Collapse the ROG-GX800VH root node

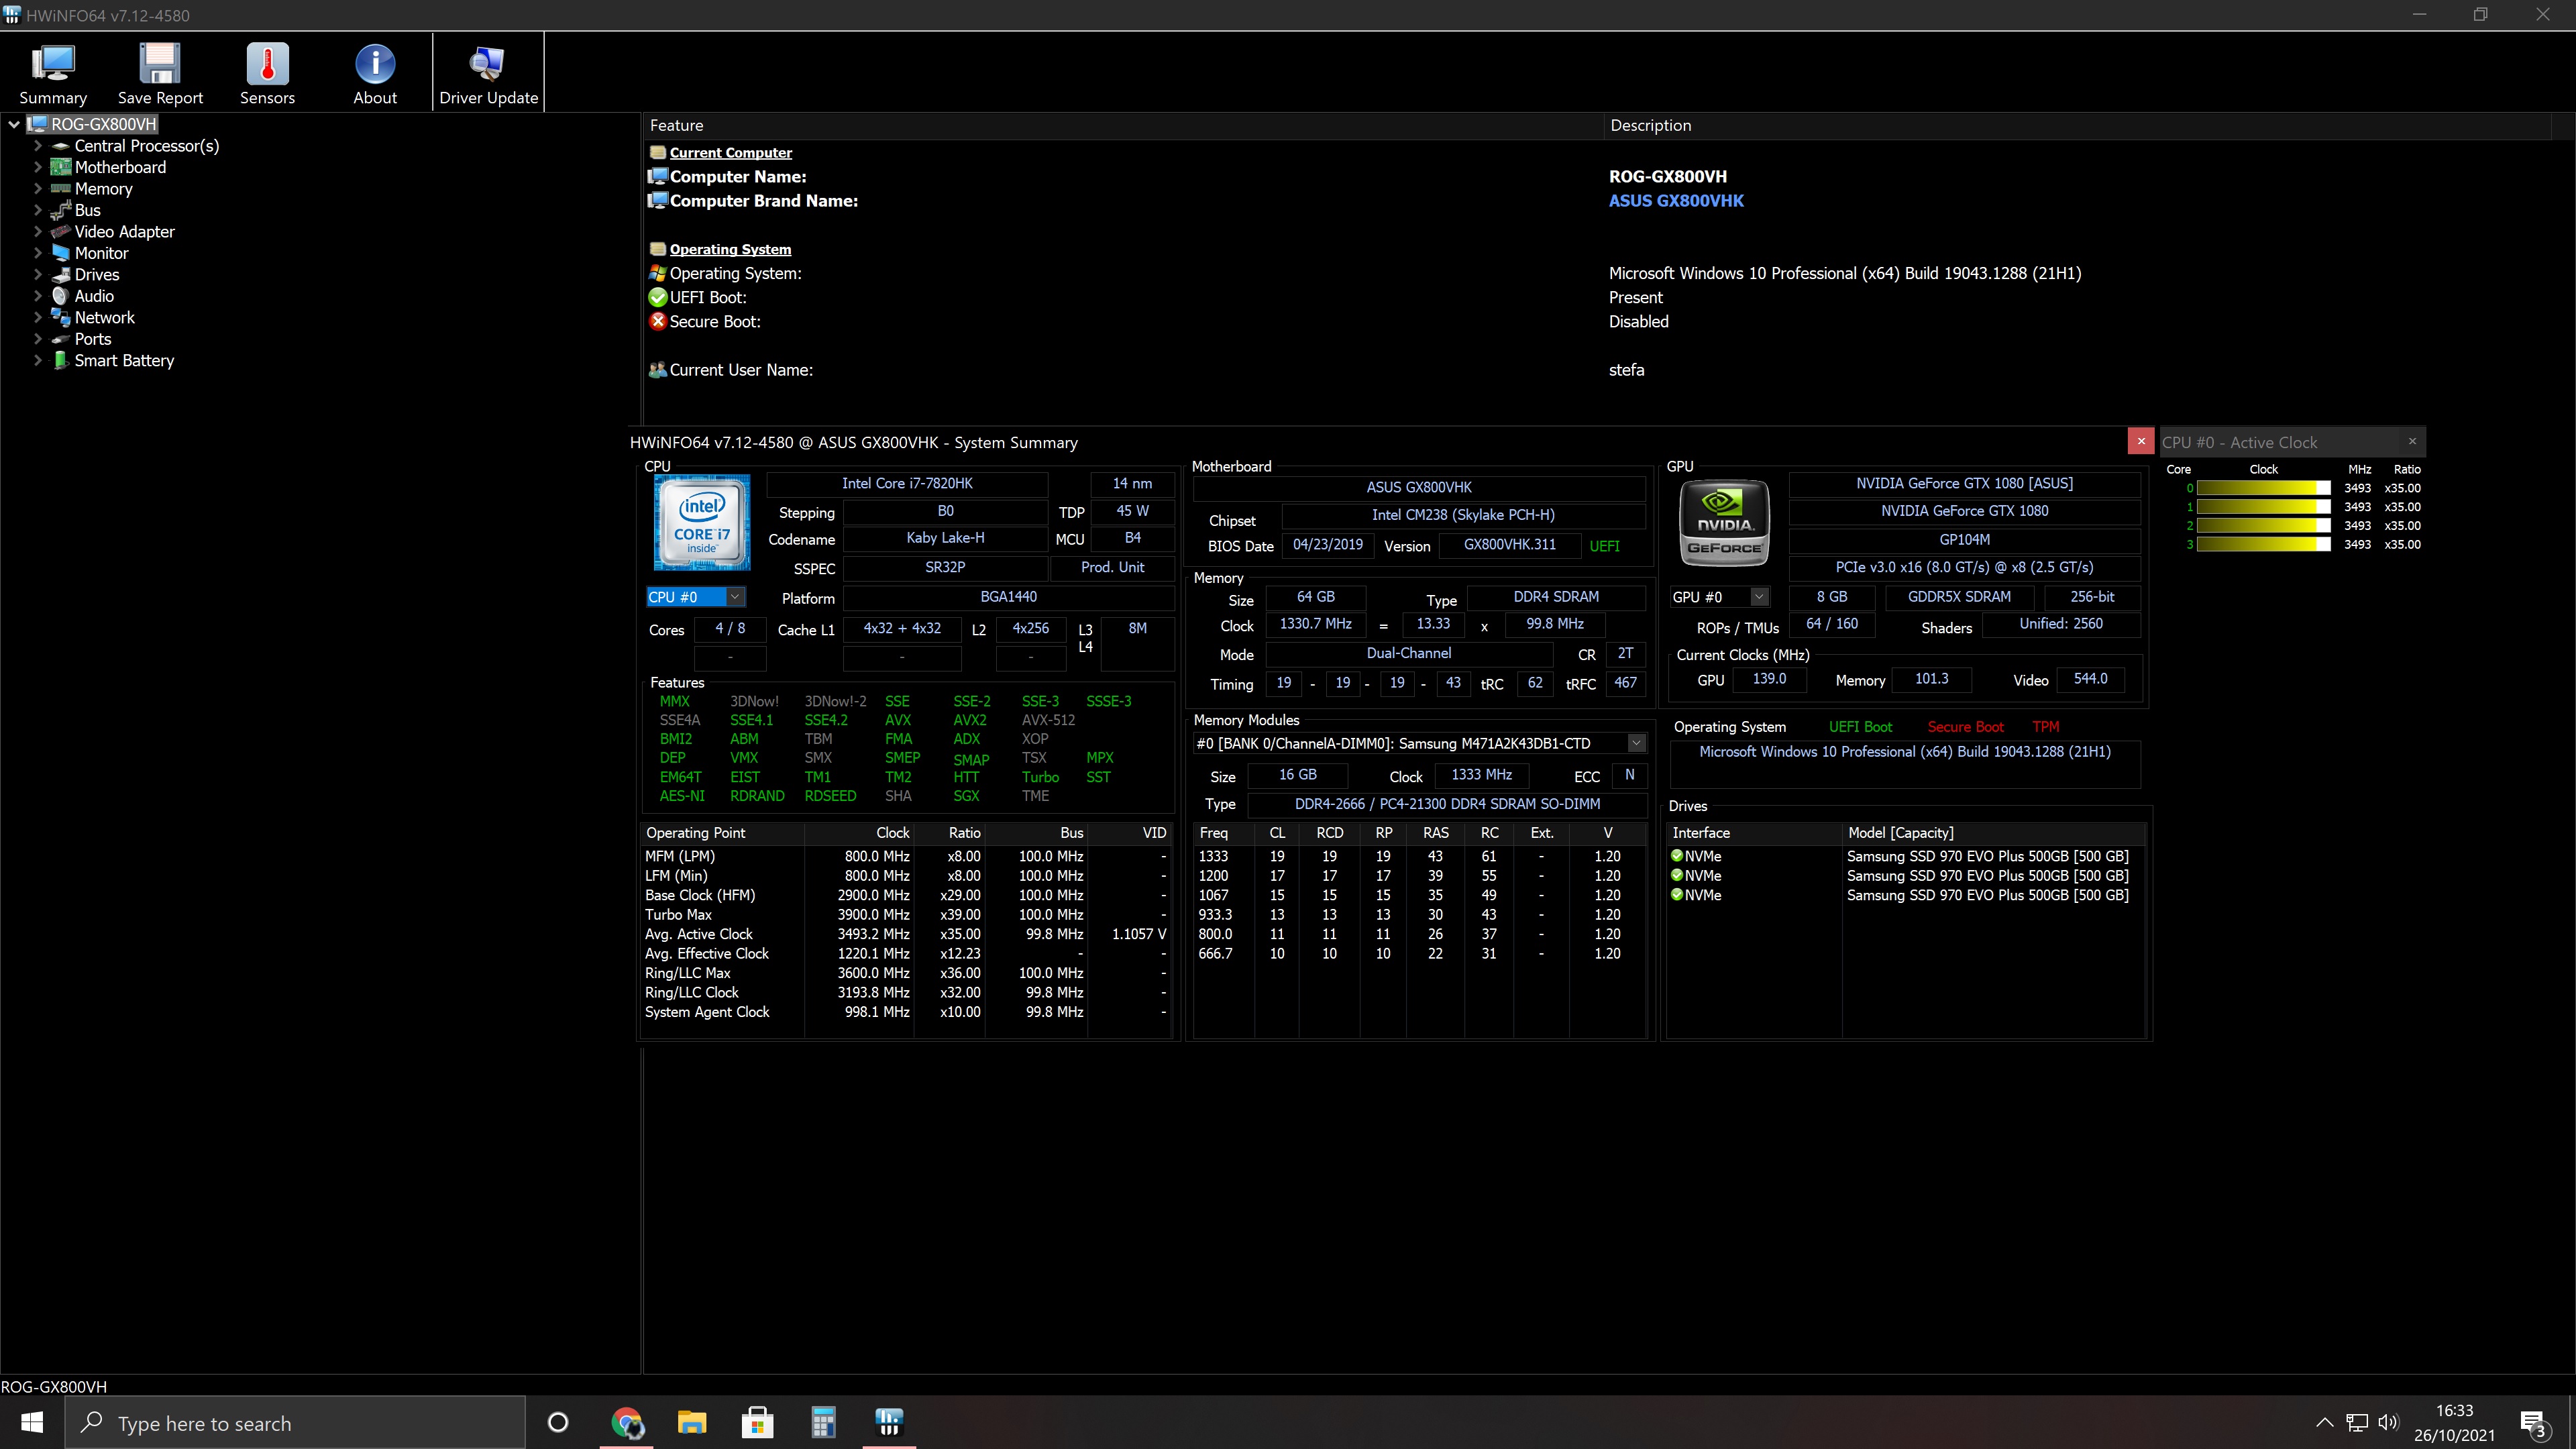[x=14, y=124]
